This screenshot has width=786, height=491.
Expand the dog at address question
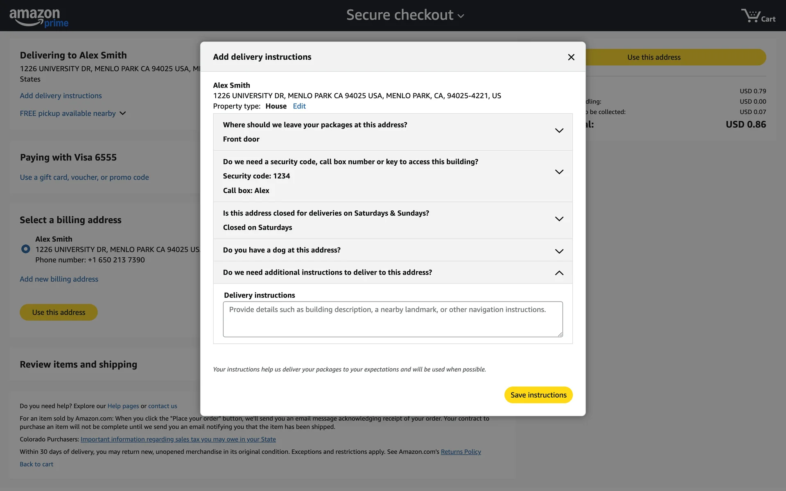(x=559, y=251)
